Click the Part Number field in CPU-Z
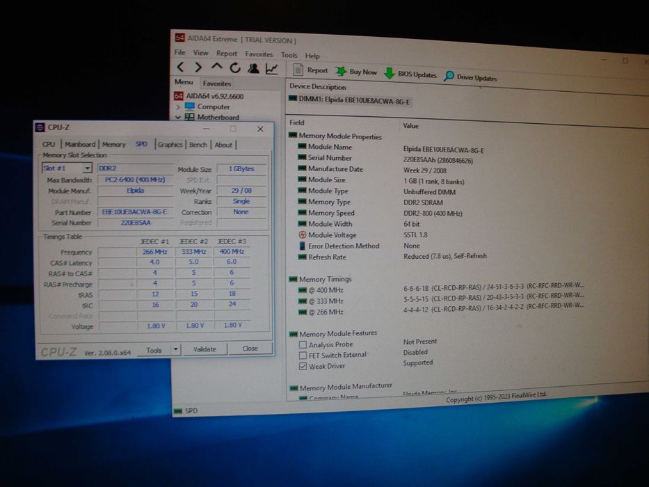Image resolution: width=649 pixels, height=487 pixels. (x=135, y=212)
